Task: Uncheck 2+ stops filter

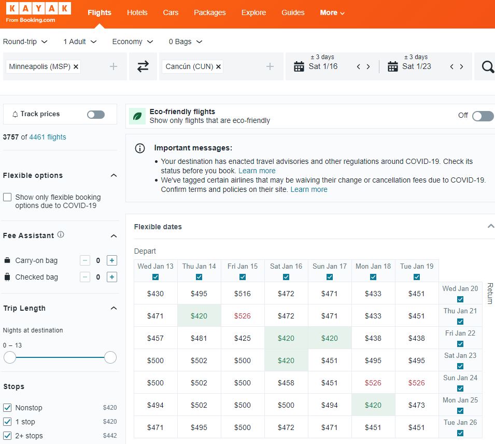Action: 7,436
